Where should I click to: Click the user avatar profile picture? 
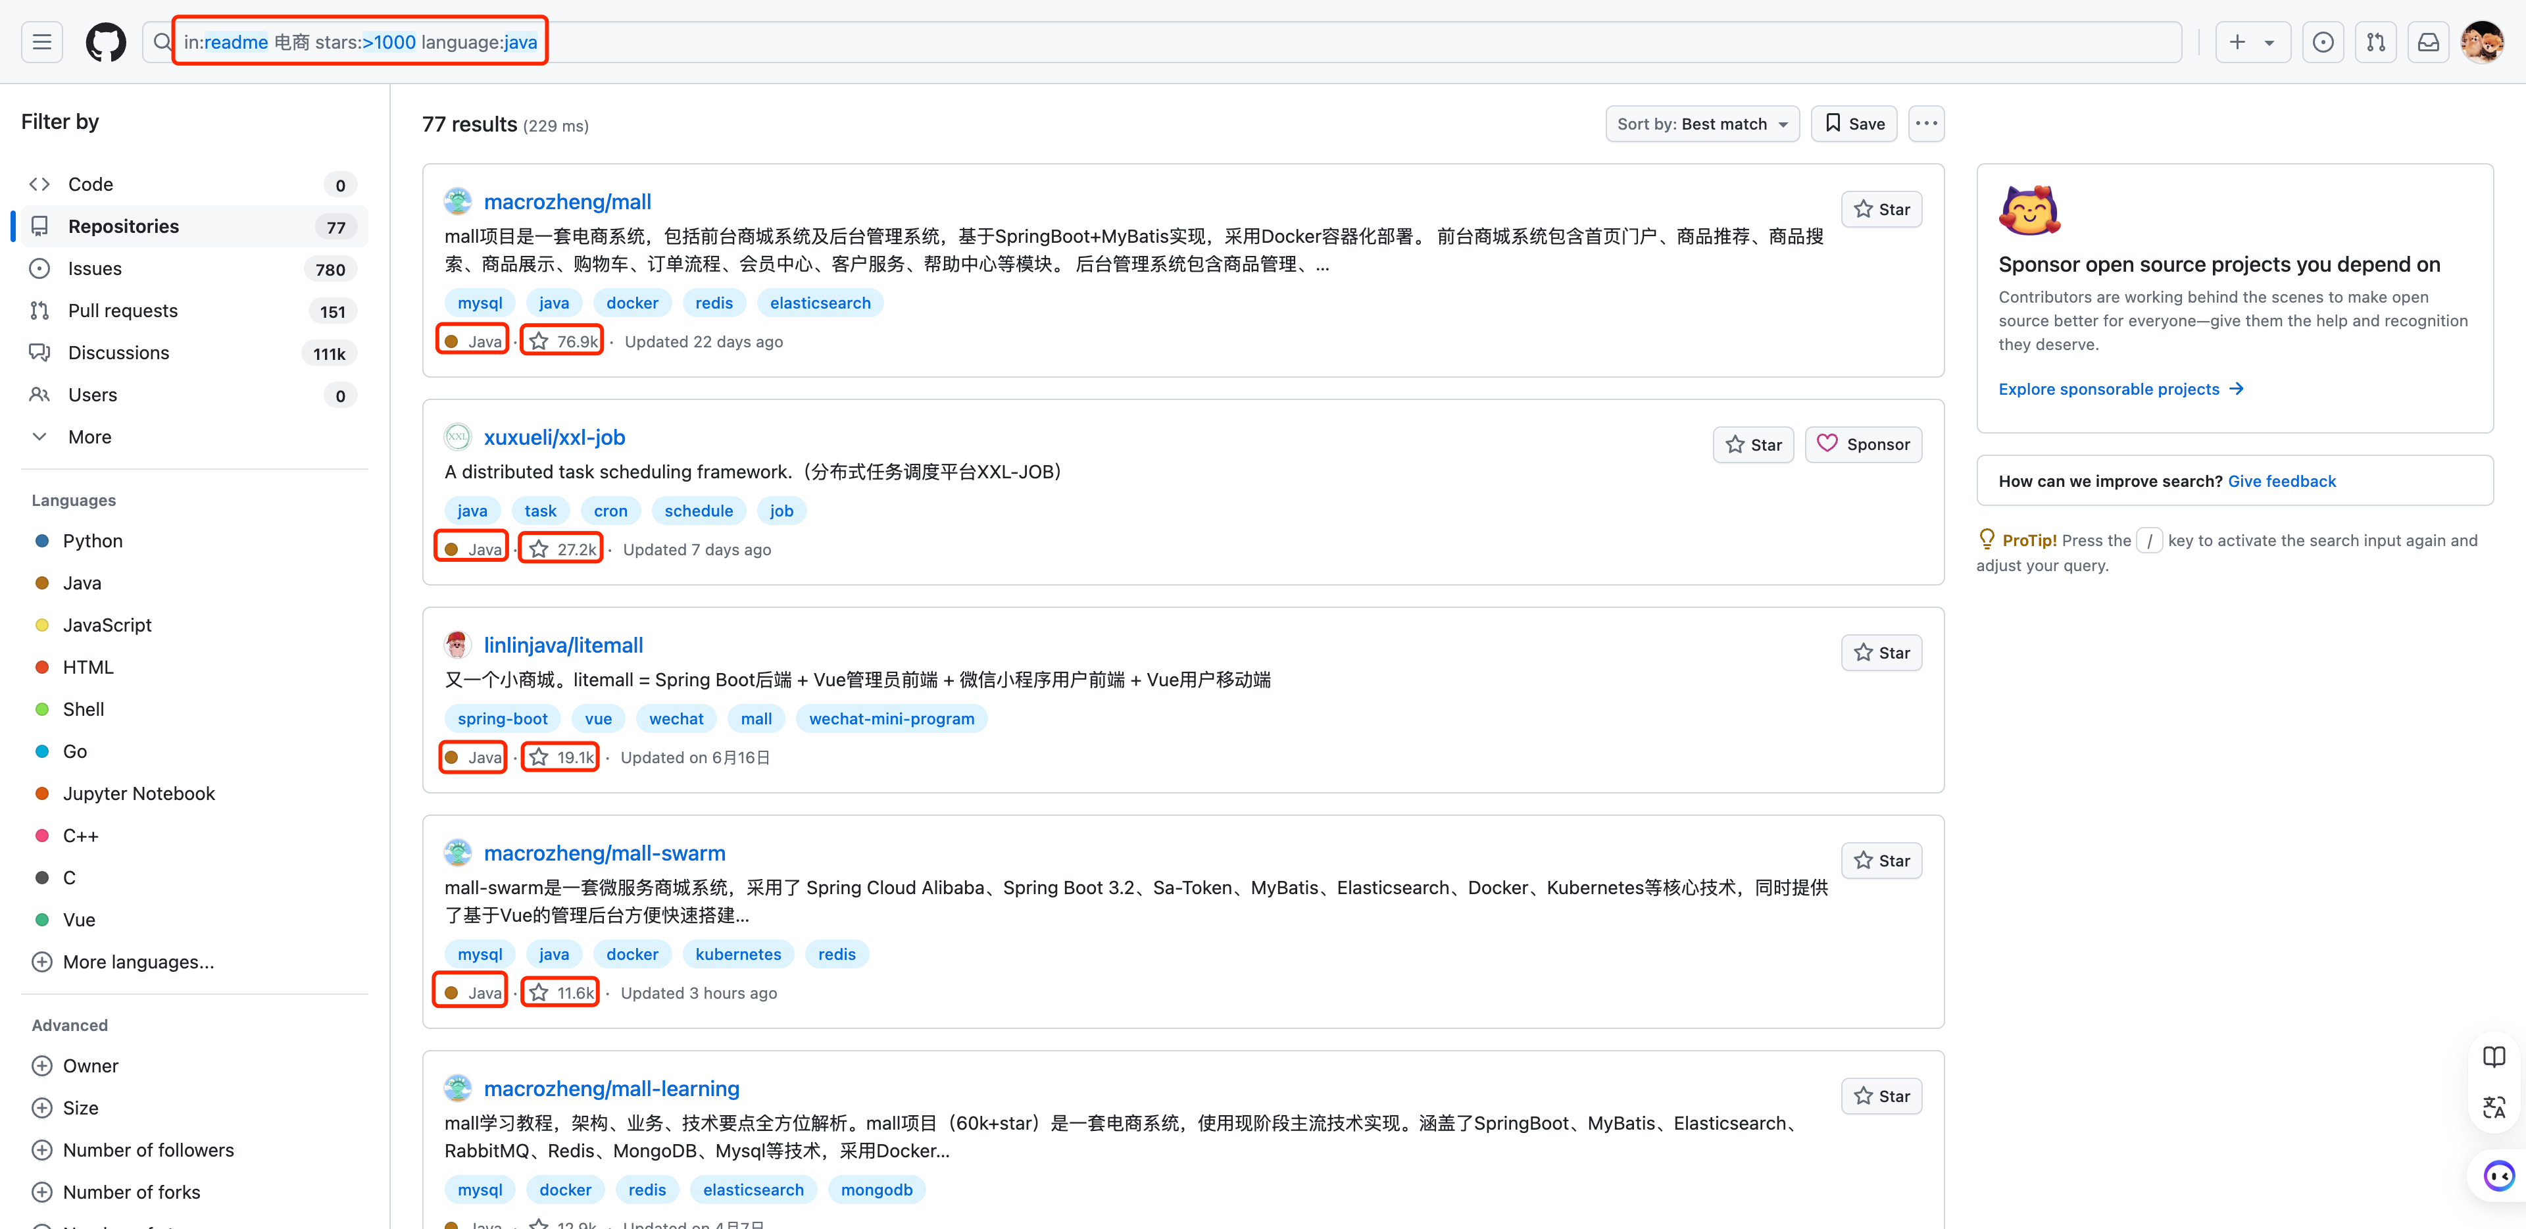click(2482, 42)
